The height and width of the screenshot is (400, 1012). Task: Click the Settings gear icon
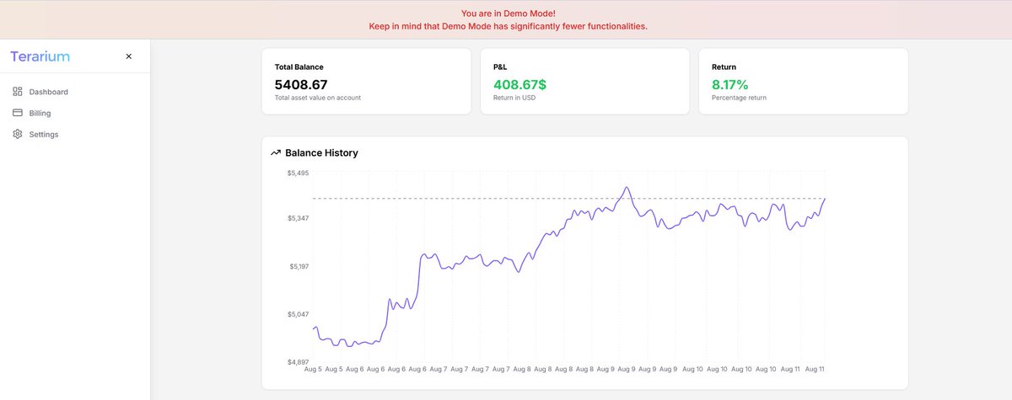(x=18, y=134)
